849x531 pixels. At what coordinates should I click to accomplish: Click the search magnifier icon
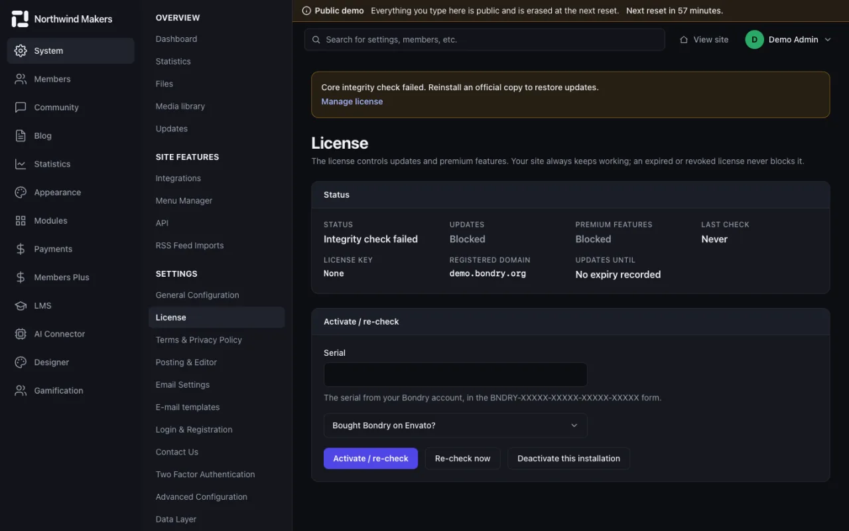pos(316,40)
